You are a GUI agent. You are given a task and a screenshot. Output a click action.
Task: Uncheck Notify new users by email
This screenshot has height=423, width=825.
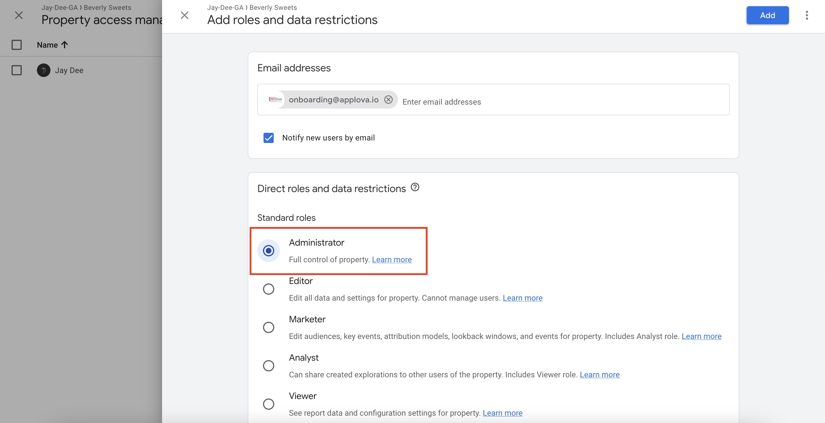pos(268,138)
